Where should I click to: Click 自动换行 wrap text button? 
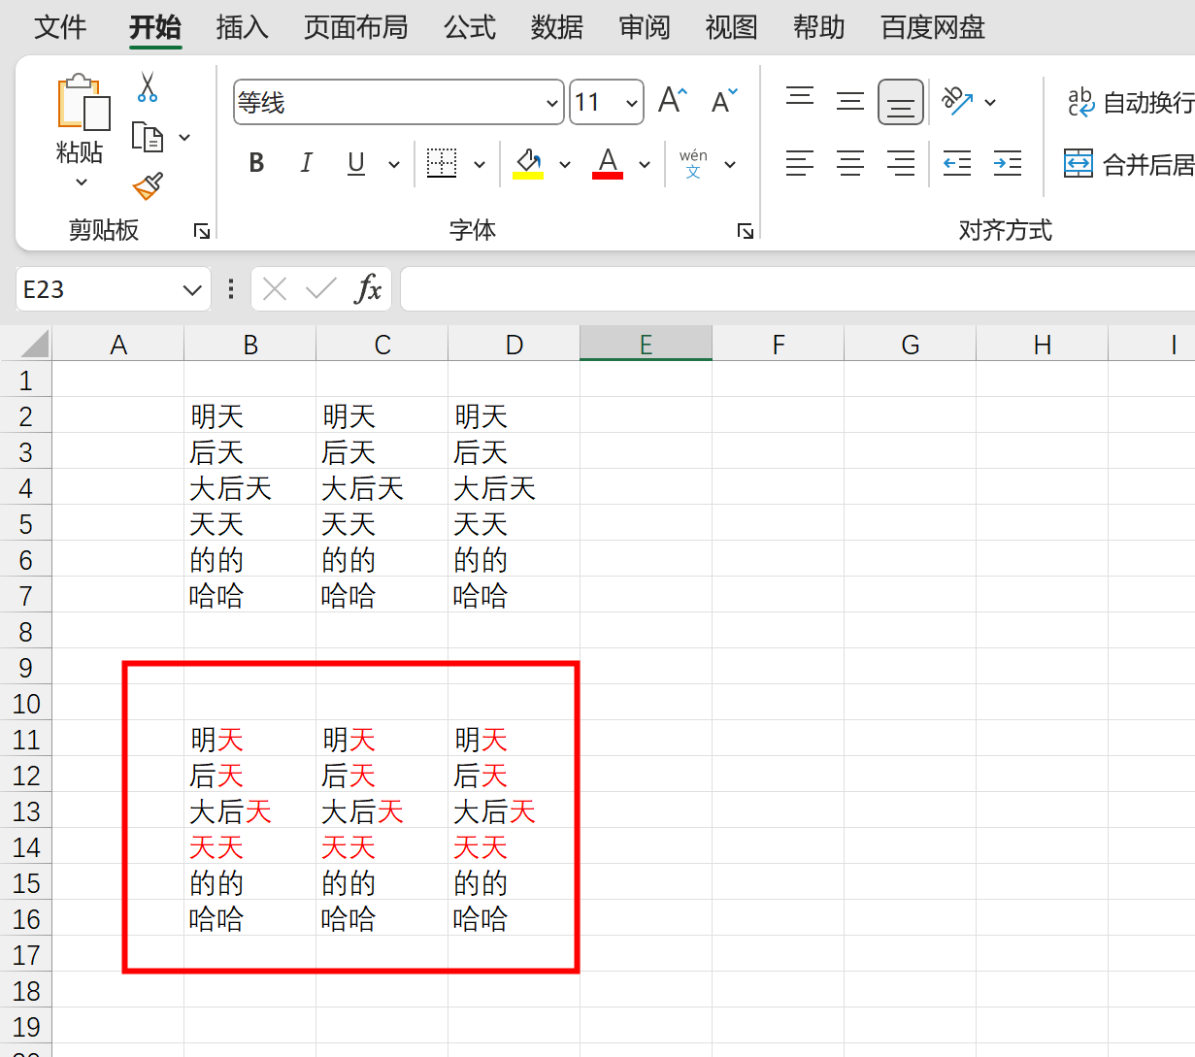1130,102
